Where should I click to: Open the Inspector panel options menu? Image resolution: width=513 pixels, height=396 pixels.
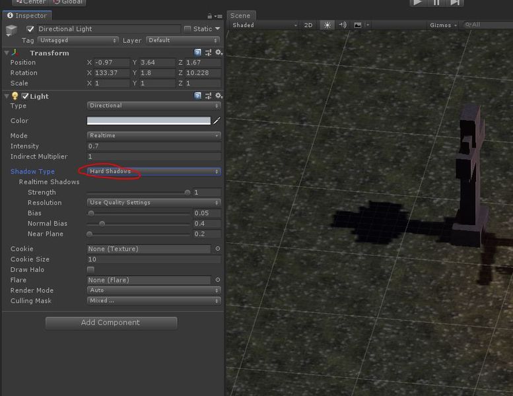[219, 16]
